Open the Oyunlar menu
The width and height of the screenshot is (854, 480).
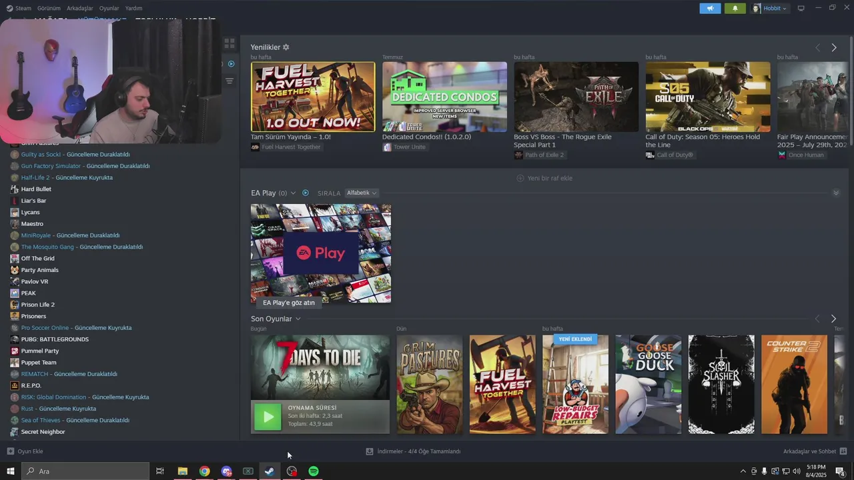coord(109,8)
